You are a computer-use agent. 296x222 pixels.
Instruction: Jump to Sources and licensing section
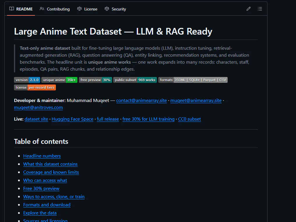45,220
